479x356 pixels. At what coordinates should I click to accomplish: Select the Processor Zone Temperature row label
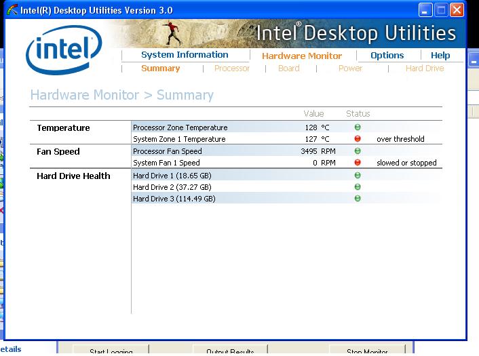coord(180,127)
